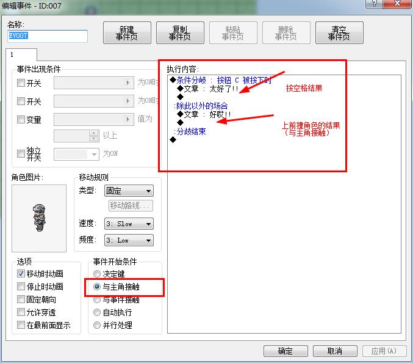
Task: Select the 除此以外的场合 line
Action: [x=201, y=106]
